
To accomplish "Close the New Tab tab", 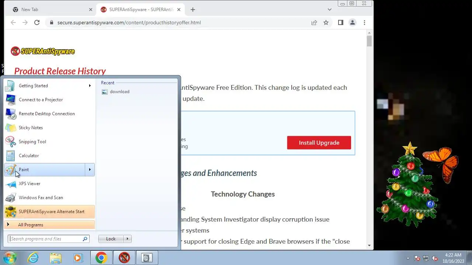I will (91, 10).
